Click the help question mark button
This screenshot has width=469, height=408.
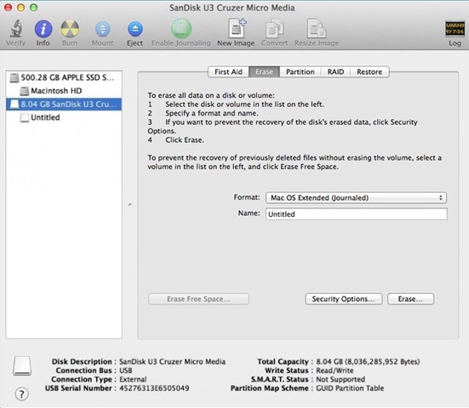[x=21, y=394]
